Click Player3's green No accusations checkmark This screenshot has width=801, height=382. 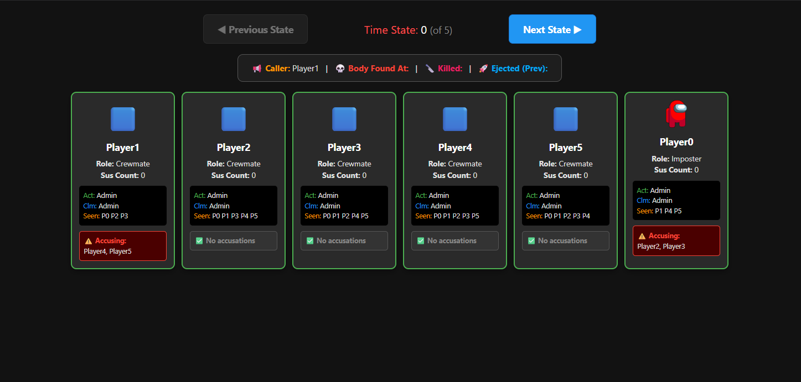[x=310, y=241]
